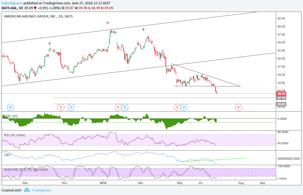
Task: Click the C:39.09 close value in header
Action: [x=107, y=8]
